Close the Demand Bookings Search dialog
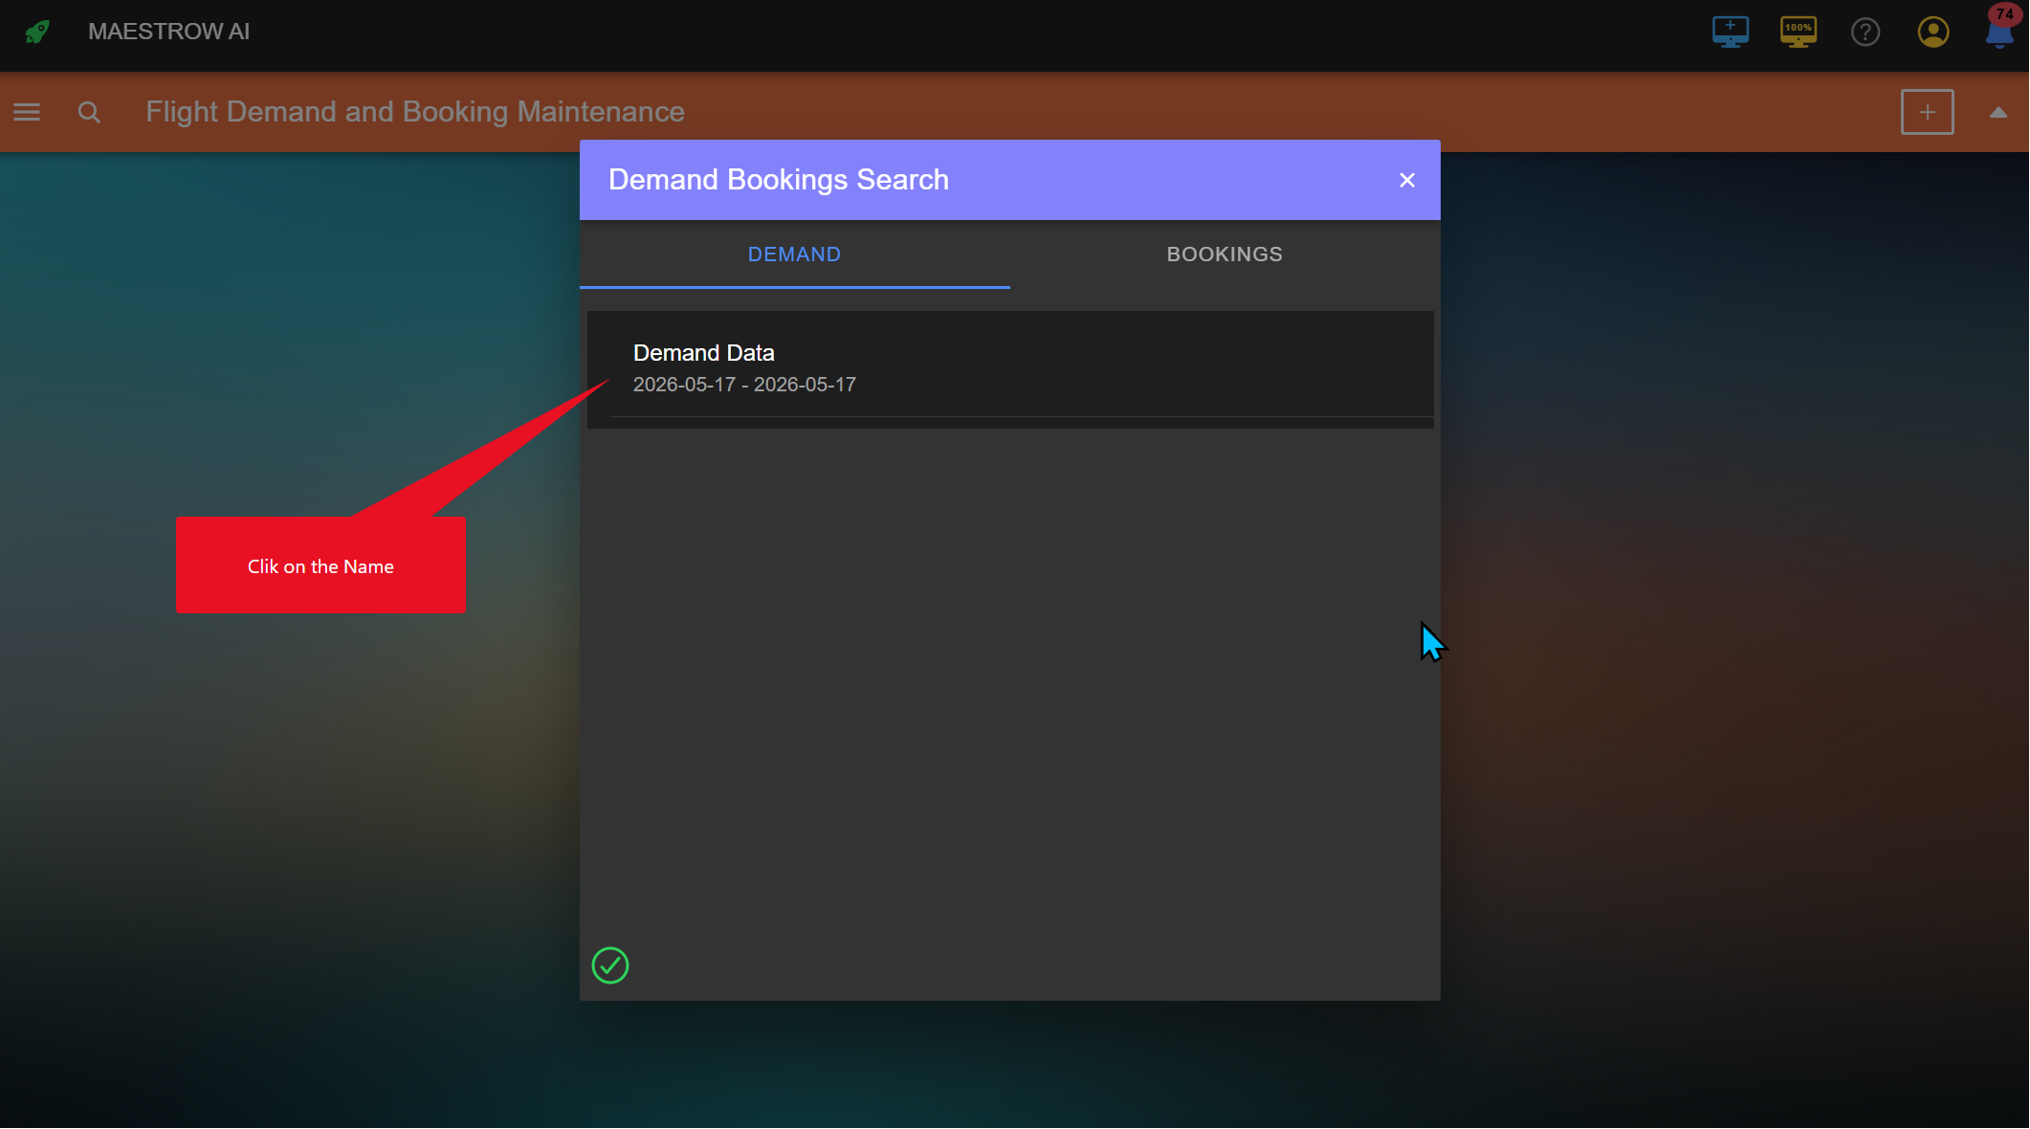 tap(1407, 180)
